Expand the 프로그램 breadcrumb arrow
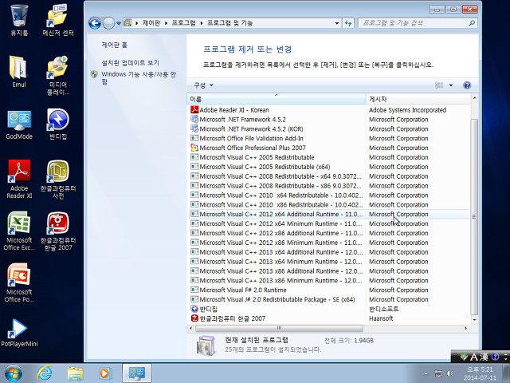This screenshot has width=510, height=383. (202, 23)
